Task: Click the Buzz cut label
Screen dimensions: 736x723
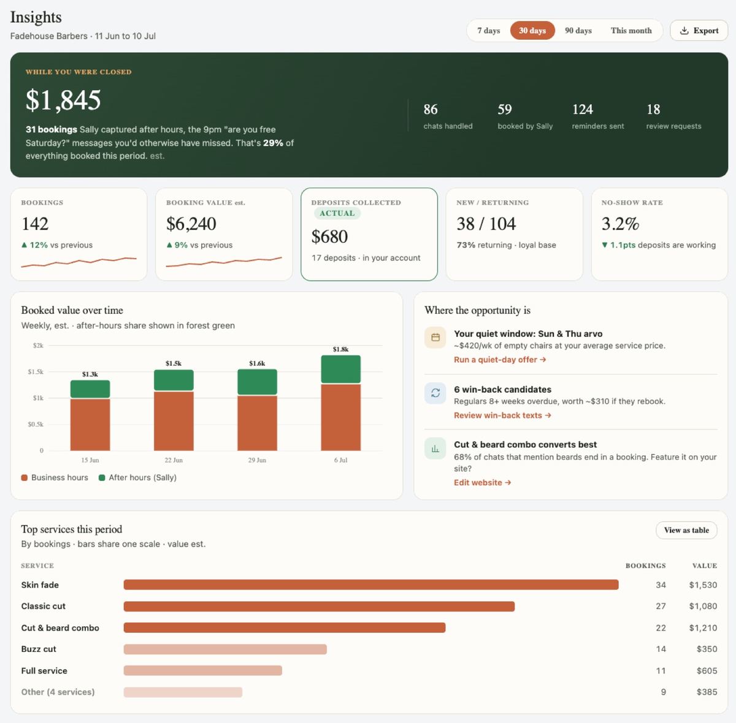Action: pos(39,649)
